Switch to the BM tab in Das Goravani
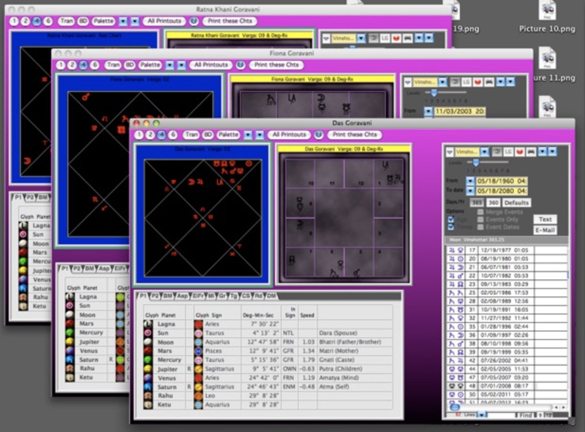The width and height of the screenshot is (585, 432). tap(167, 295)
